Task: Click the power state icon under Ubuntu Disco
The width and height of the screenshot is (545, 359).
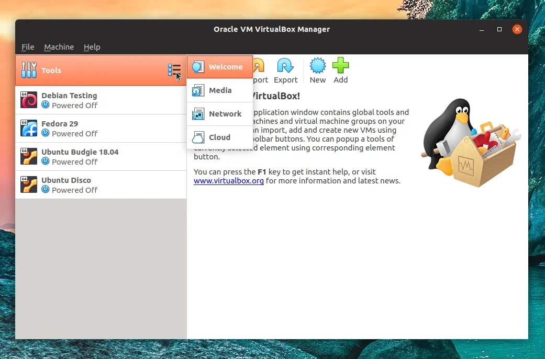Action: [x=46, y=189]
